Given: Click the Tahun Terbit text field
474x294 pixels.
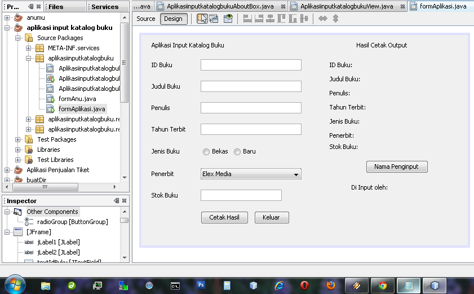Looking at the screenshot, I should [251, 129].
